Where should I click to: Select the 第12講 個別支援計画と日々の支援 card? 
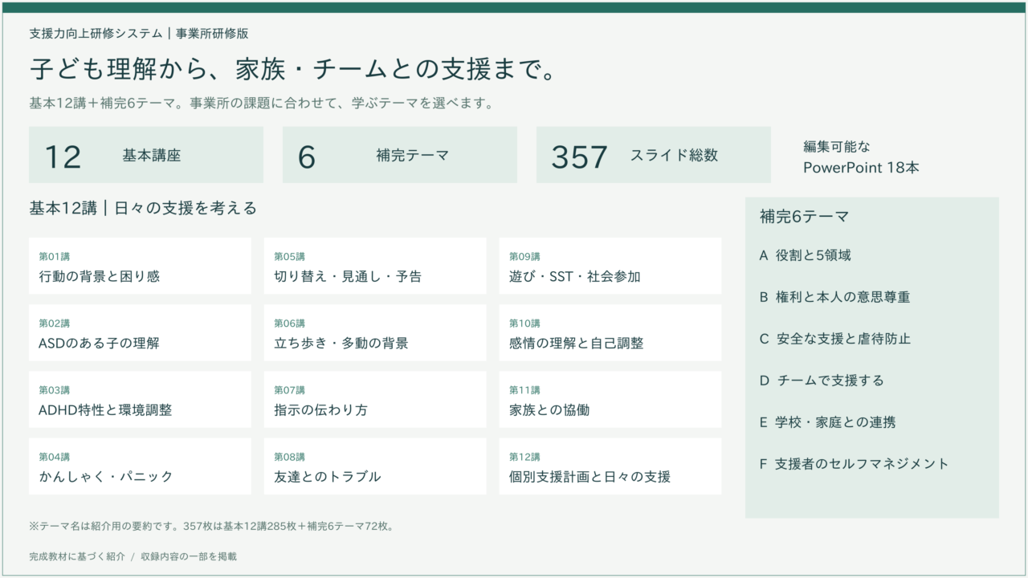pos(610,466)
